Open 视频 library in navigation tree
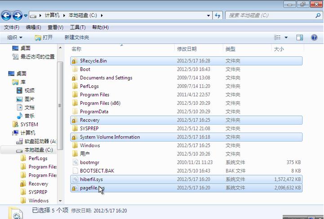 pos(26,90)
